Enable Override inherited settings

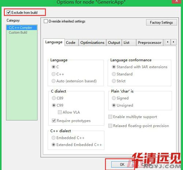tap(46, 21)
